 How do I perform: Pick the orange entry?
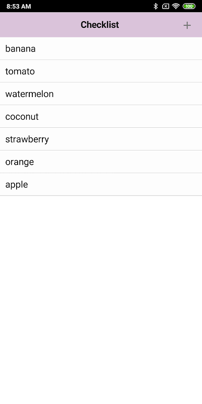pyautogui.click(x=101, y=162)
